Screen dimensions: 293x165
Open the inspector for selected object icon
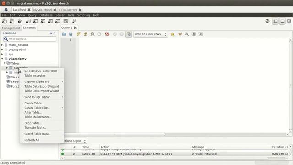click(20, 22)
